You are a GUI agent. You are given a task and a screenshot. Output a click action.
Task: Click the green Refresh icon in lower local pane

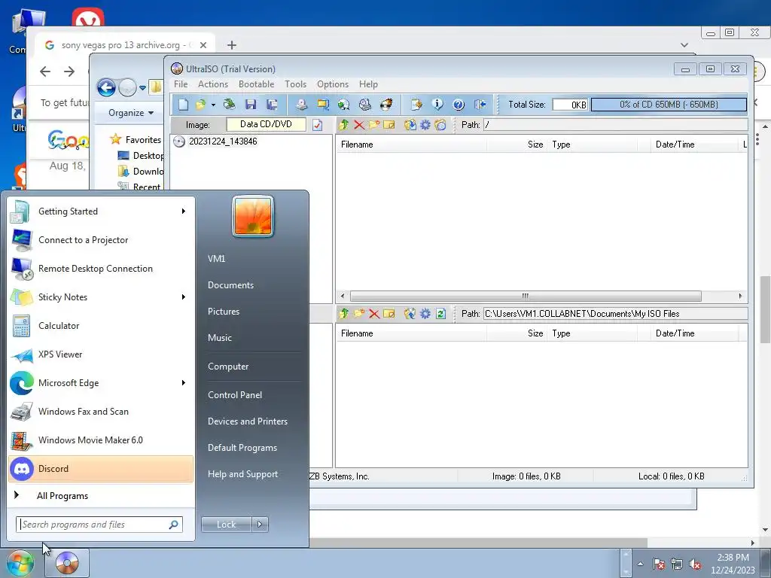[x=440, y=314]
